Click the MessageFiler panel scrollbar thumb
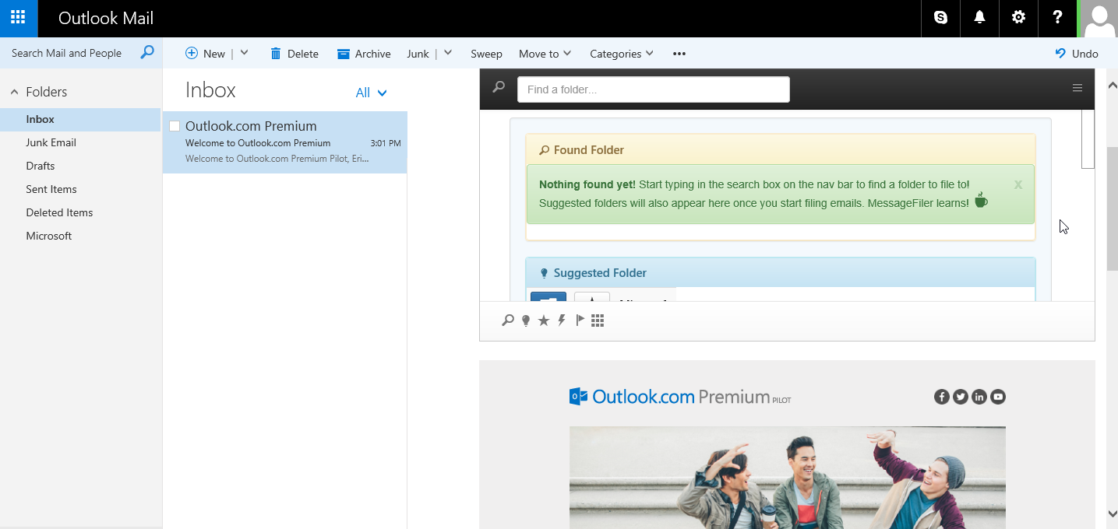Viewport: 1118px width, 529px height. pyautogui.click(x=1088, y=138)
